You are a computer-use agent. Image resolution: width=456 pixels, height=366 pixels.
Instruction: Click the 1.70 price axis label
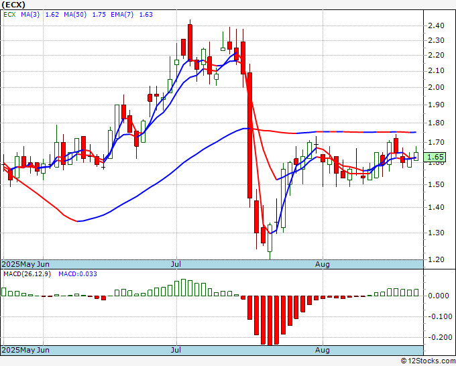coord(437,143)
